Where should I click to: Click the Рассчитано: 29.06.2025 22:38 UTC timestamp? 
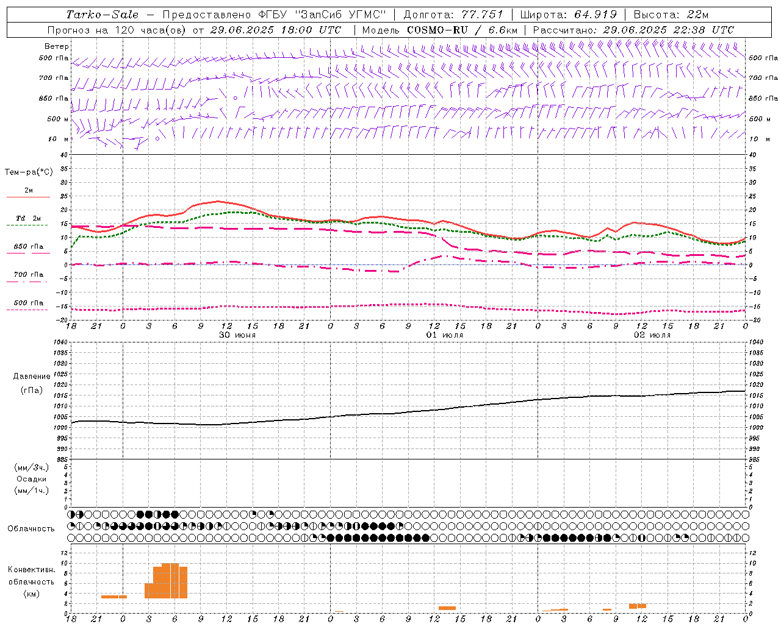click(x=633, y=30)
